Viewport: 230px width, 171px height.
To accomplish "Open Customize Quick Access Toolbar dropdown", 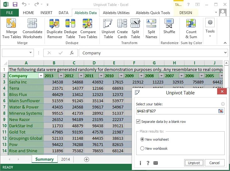I will pyautogui.click(x=47, y=5).
